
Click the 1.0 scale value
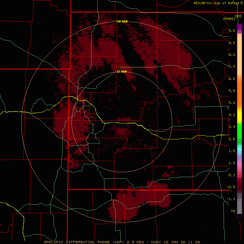232,163
